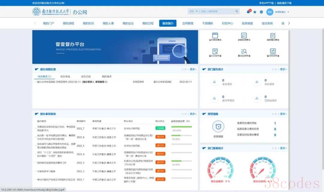This screenshot has height=192, width=324.
Task: Click the 已完结项目 statistic icon
Action: click(257, 98)
